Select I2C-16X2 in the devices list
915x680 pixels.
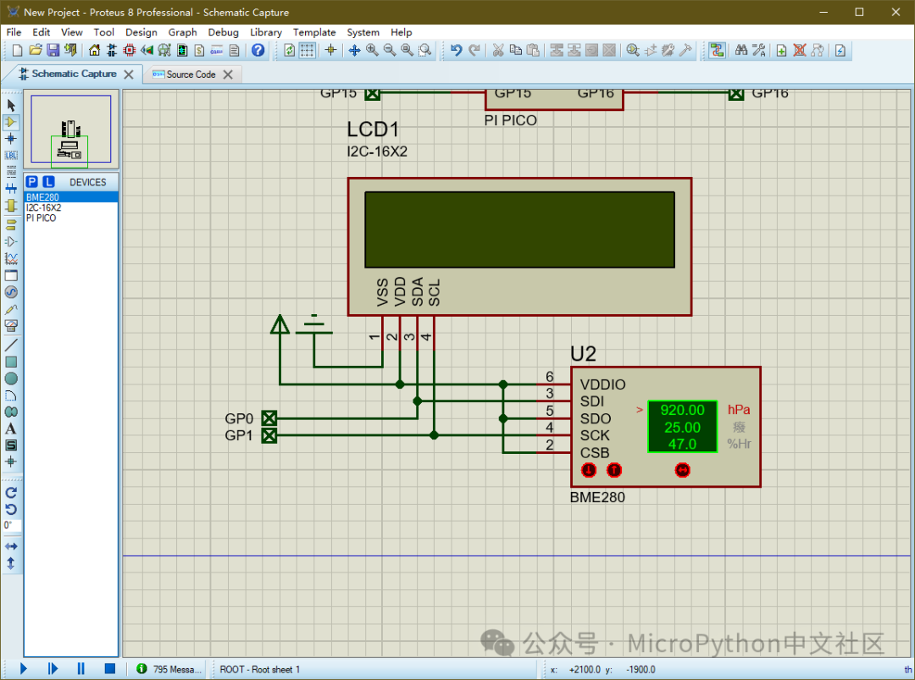click(71, 207)
